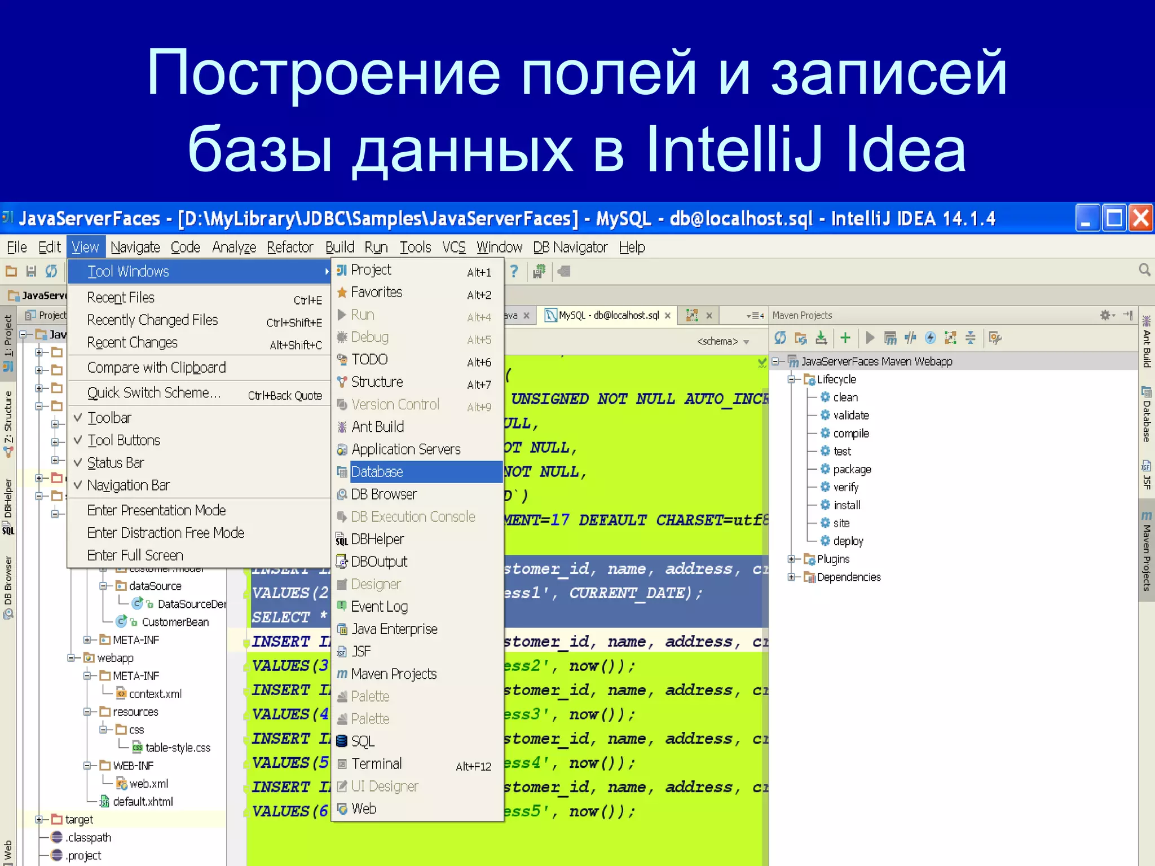Open the Database side tool button
Viewport: 1155px width, 866px height.
pyautogui.click(x=1147, y=414)
